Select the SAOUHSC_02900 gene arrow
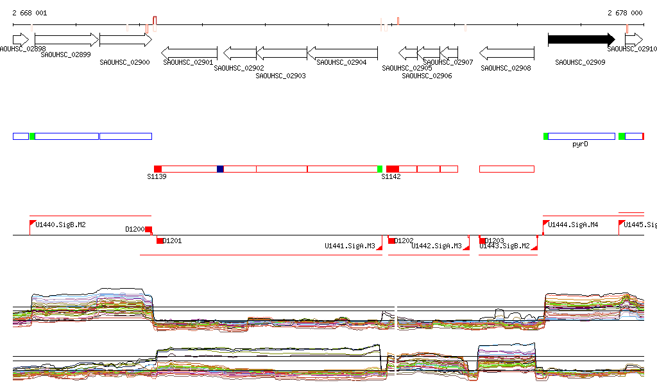657x392 pixels. (126, 40)
